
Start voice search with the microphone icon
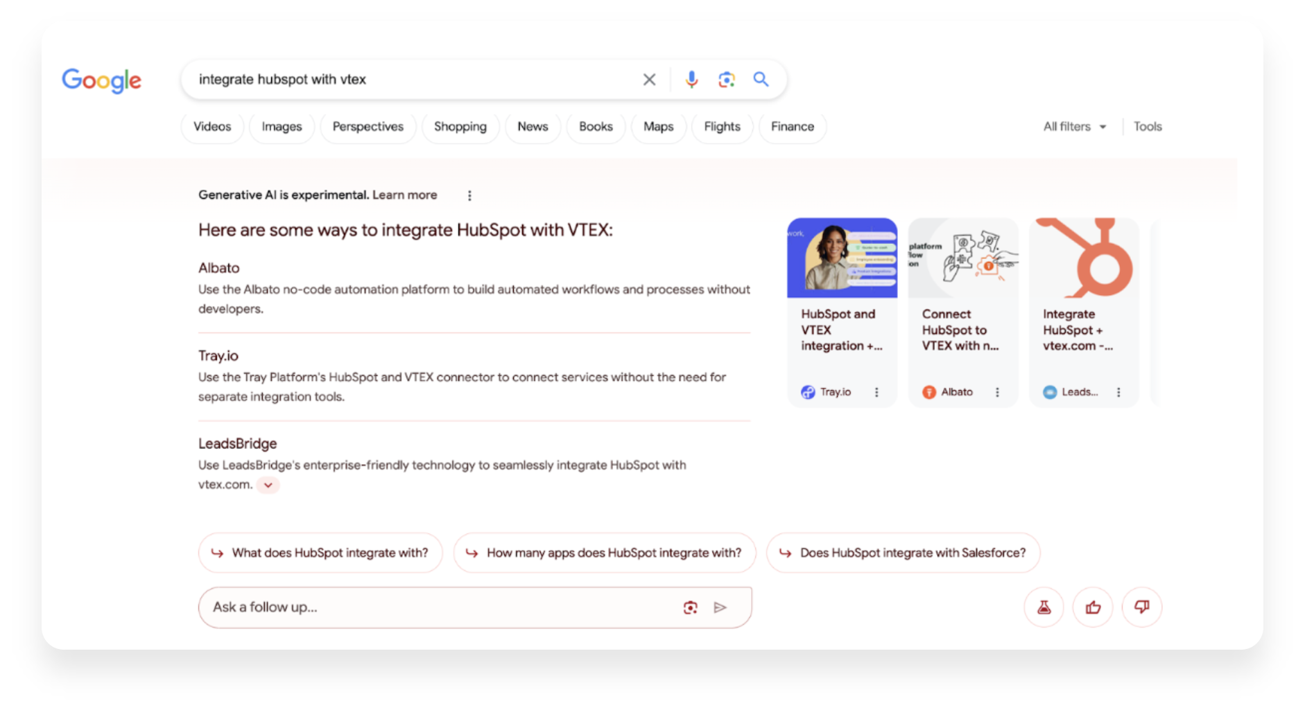[x=691, y=80]
